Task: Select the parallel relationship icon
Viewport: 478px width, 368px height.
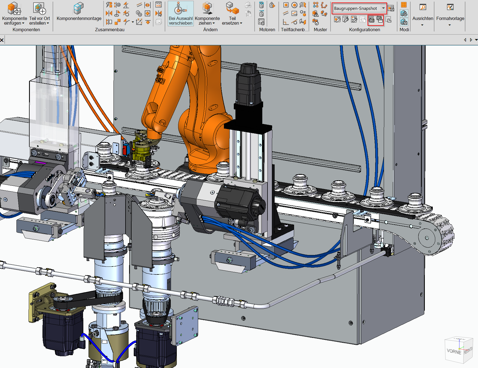Action: pos(139,5)
